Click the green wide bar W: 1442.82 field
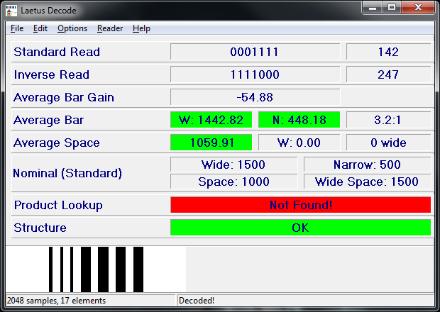The height and width of the screenshot is (312, 440). point(211,120)
